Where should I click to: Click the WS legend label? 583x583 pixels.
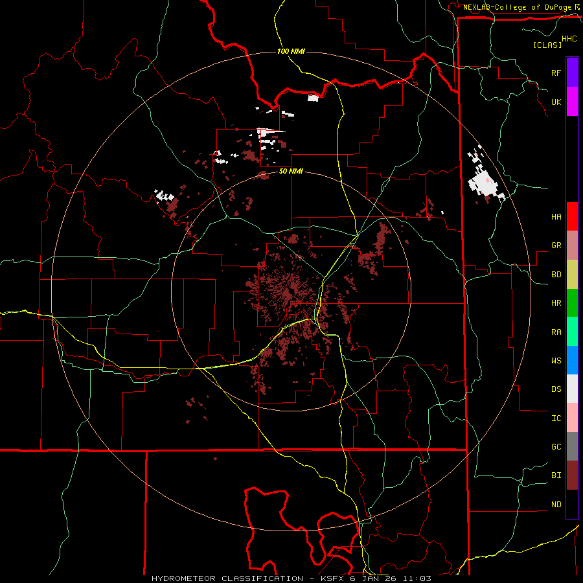tap(556, 361)
